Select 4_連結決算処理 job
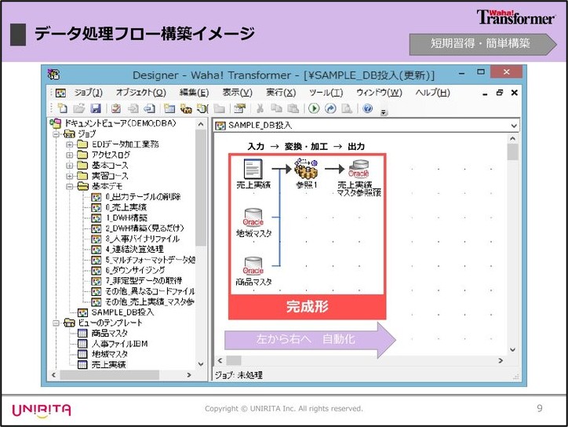 [x=135, y=250]
